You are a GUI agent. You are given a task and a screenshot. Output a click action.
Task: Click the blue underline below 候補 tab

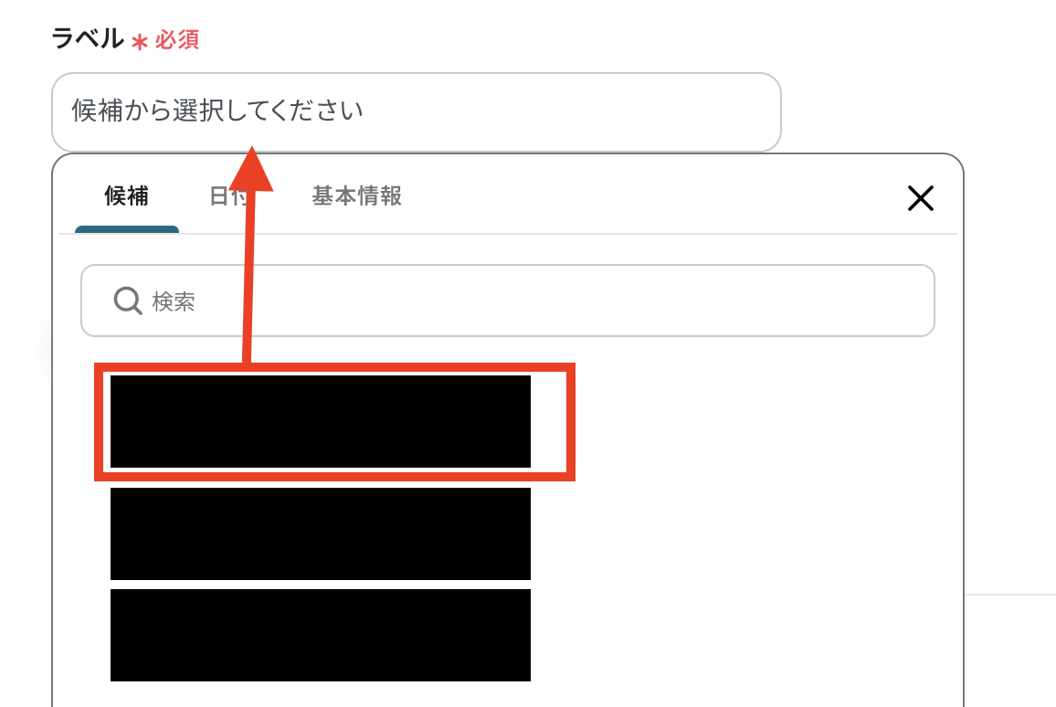pos(127,229)
